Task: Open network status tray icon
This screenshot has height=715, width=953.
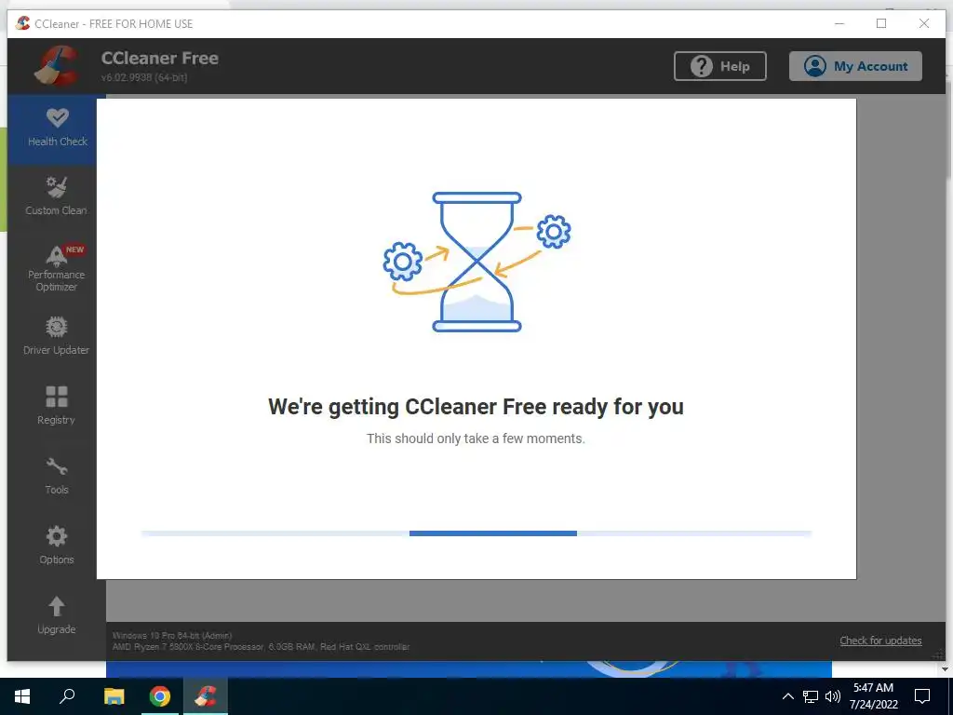Action: [x=811, y=696]
